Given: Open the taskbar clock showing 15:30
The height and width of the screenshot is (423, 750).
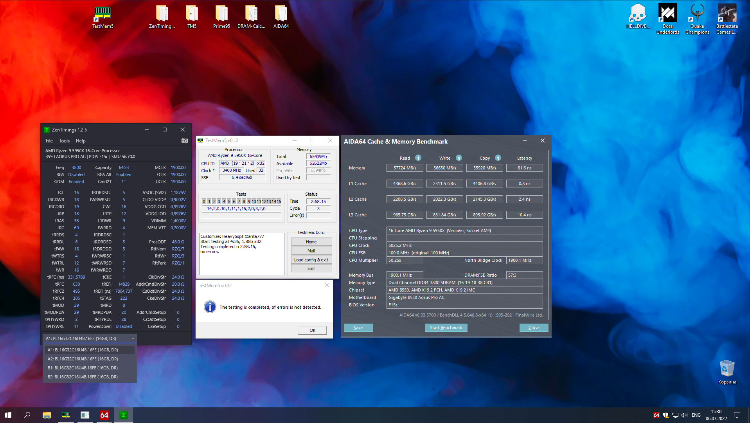Looking at the screenshot, I should click(x=716, y=415).
